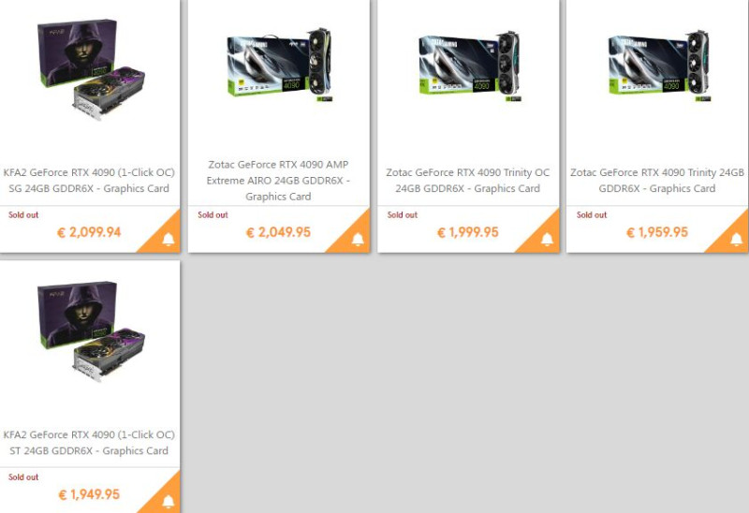
Task: Click notify bell on Zotac AMP Extreme AIRO
Action: click(x=358, y=239)
